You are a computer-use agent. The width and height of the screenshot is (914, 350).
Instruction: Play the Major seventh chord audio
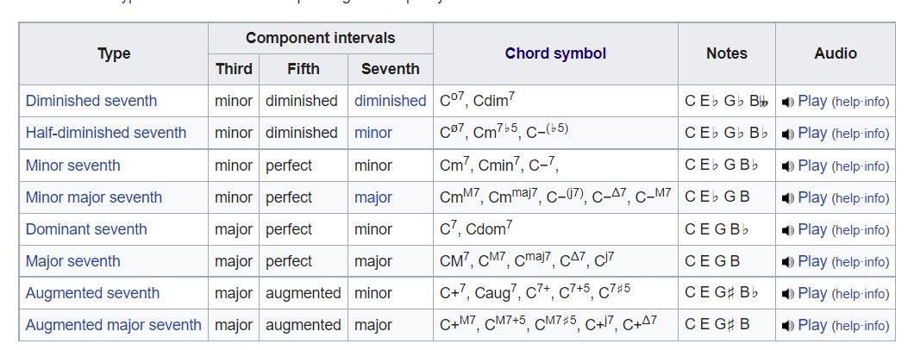click(812, 261)
